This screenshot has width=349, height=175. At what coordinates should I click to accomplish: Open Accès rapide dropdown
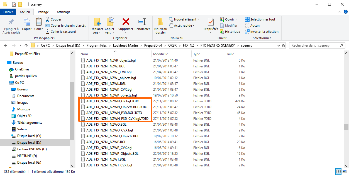(182, 26)
